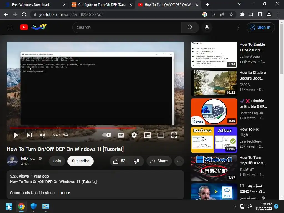Click the Join button
284x213 pixels.
57,161
